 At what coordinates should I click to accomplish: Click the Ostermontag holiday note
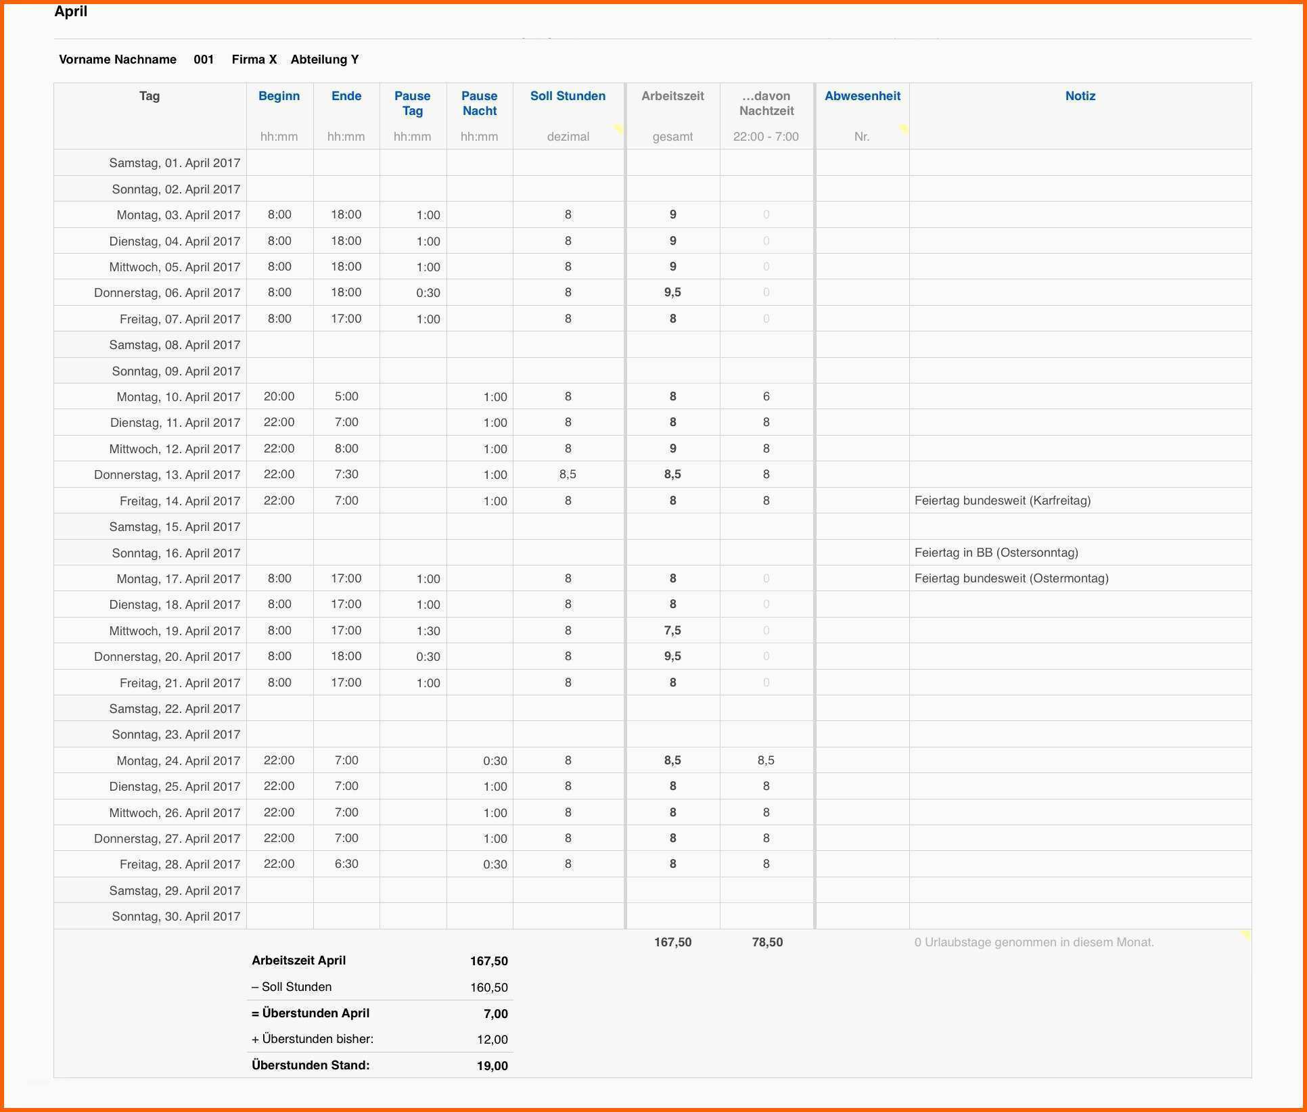1011,578
